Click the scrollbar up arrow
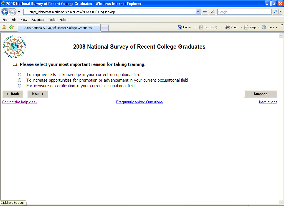Screen dimensions: 284x206 (x=281, y=35)
